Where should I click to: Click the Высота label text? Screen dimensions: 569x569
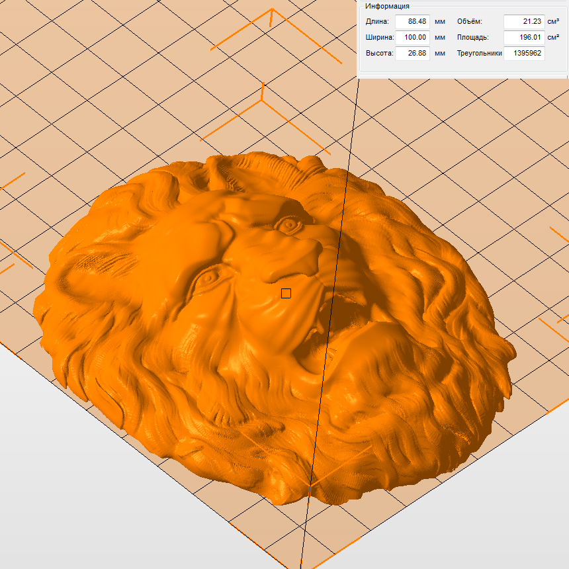coord(379,54)
